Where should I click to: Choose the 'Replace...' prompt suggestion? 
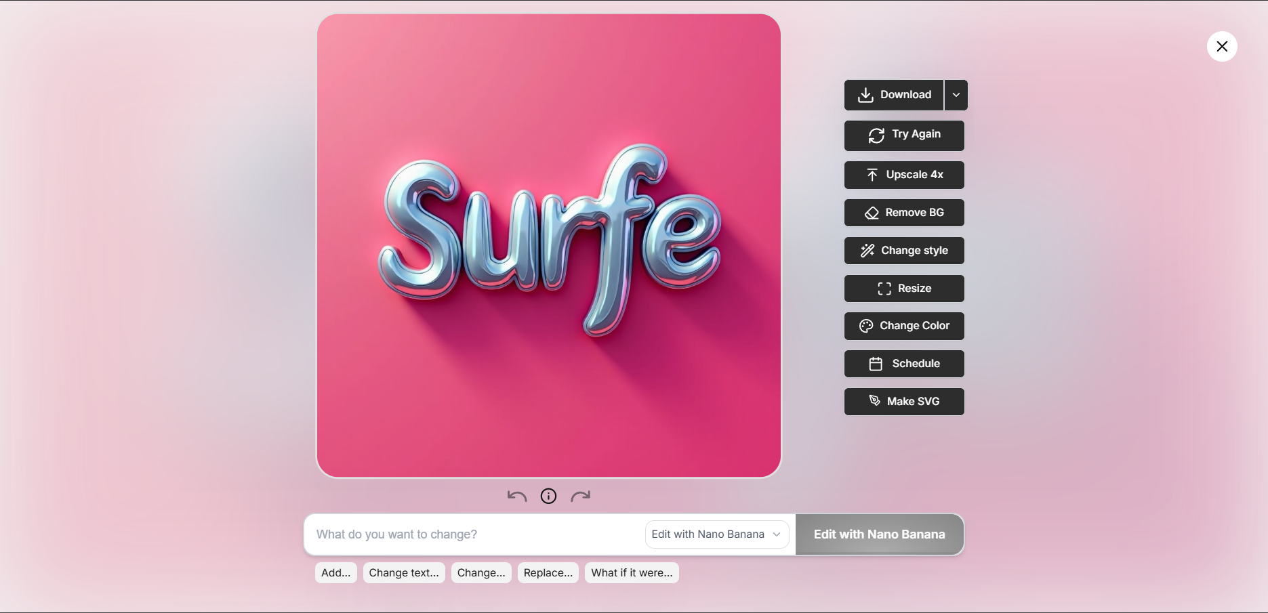point(548,573)
